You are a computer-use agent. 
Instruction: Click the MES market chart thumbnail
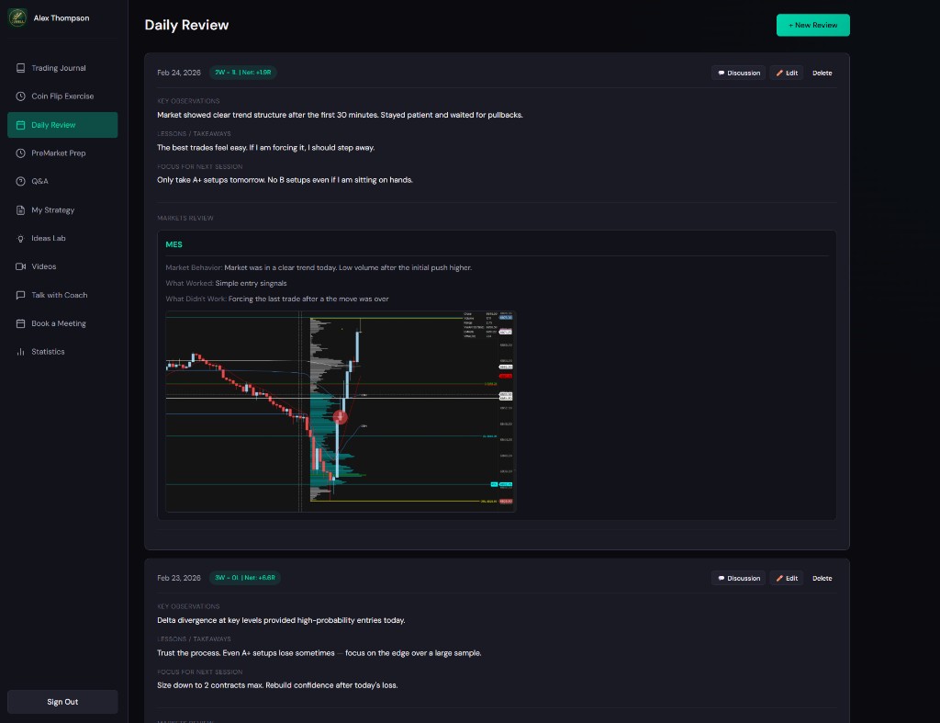pyautogui.click(x=340, y=411)
